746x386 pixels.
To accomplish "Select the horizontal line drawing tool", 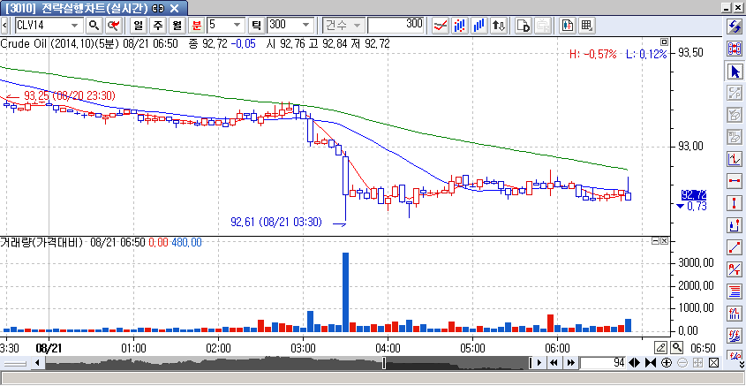I will pos(734,180).
